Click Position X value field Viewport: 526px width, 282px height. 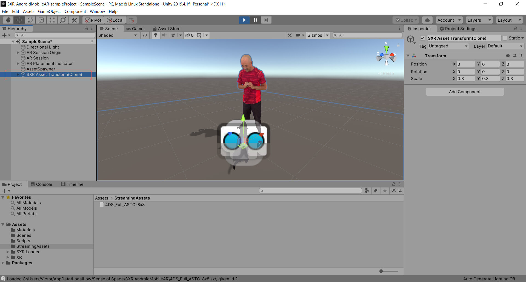click(466, 64)
